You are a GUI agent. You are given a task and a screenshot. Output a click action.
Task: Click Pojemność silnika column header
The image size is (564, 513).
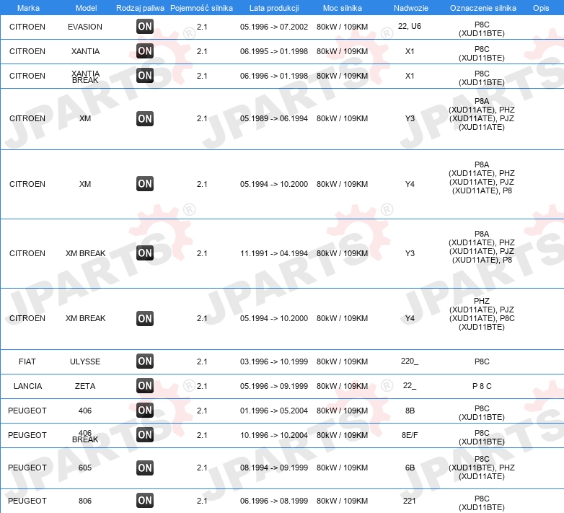tap(201, 8)
